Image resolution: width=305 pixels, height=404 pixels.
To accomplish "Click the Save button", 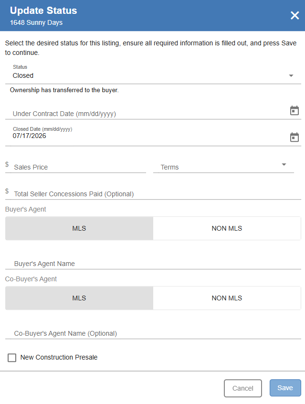I will point(285,388).
